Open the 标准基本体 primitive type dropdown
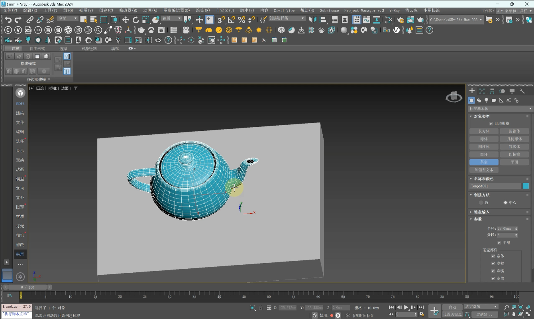Viewport: 534px width, 319px height. click(x=500, y=108)
